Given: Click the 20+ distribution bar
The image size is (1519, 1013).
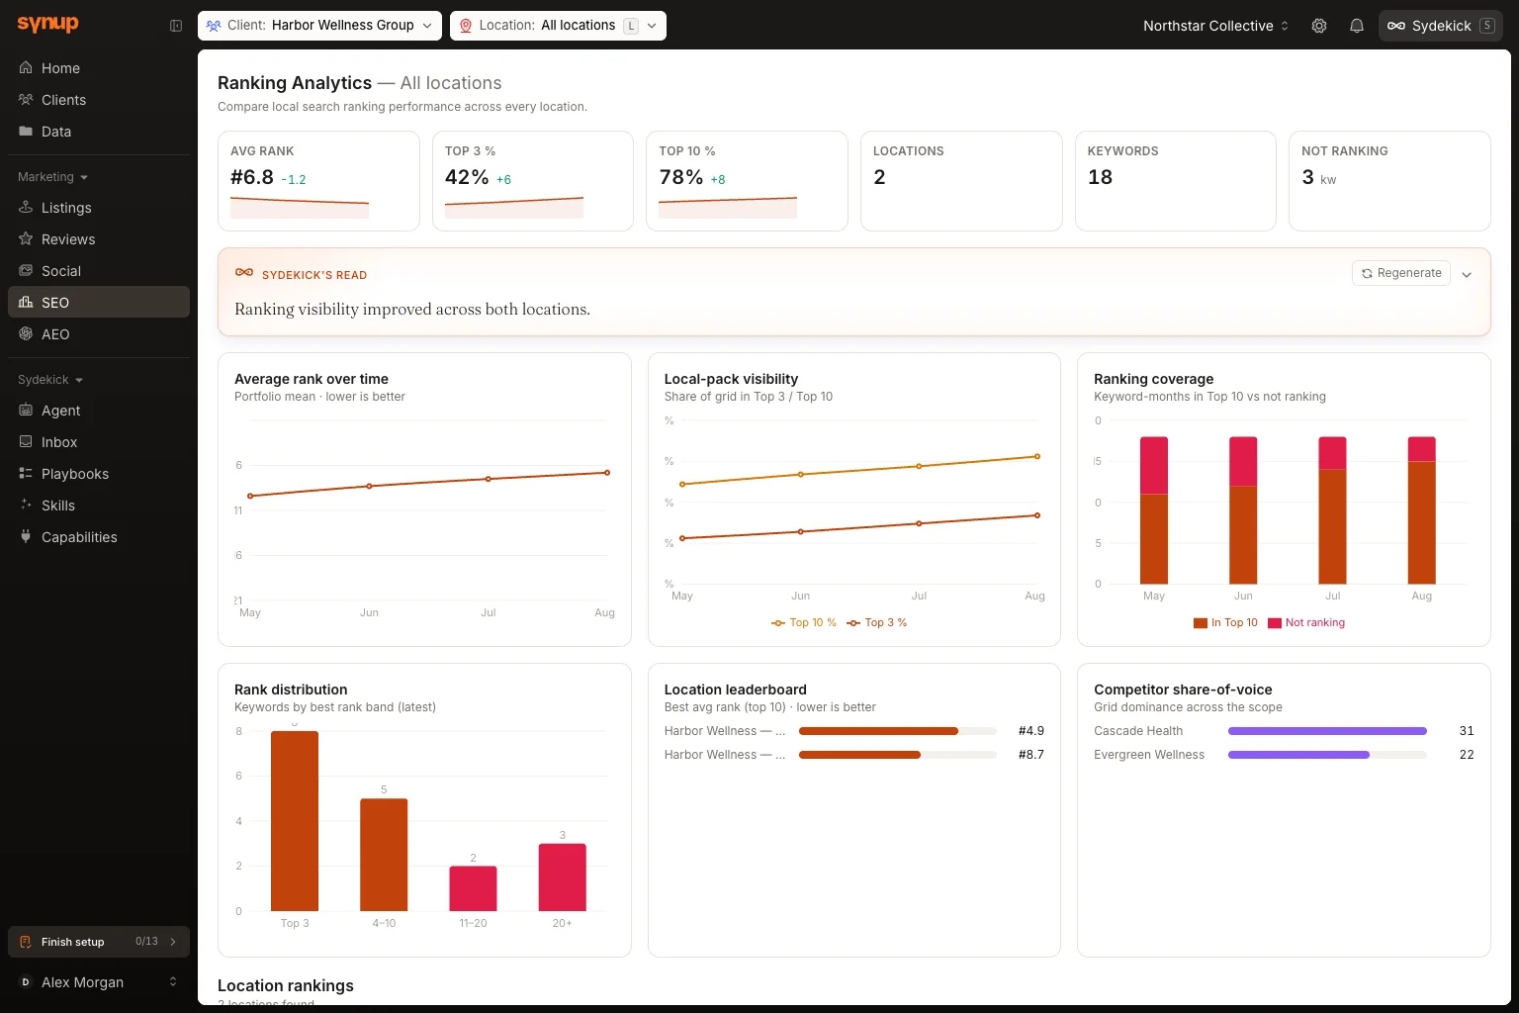Looking at the screenshot, I should click(x=563, y=877).
